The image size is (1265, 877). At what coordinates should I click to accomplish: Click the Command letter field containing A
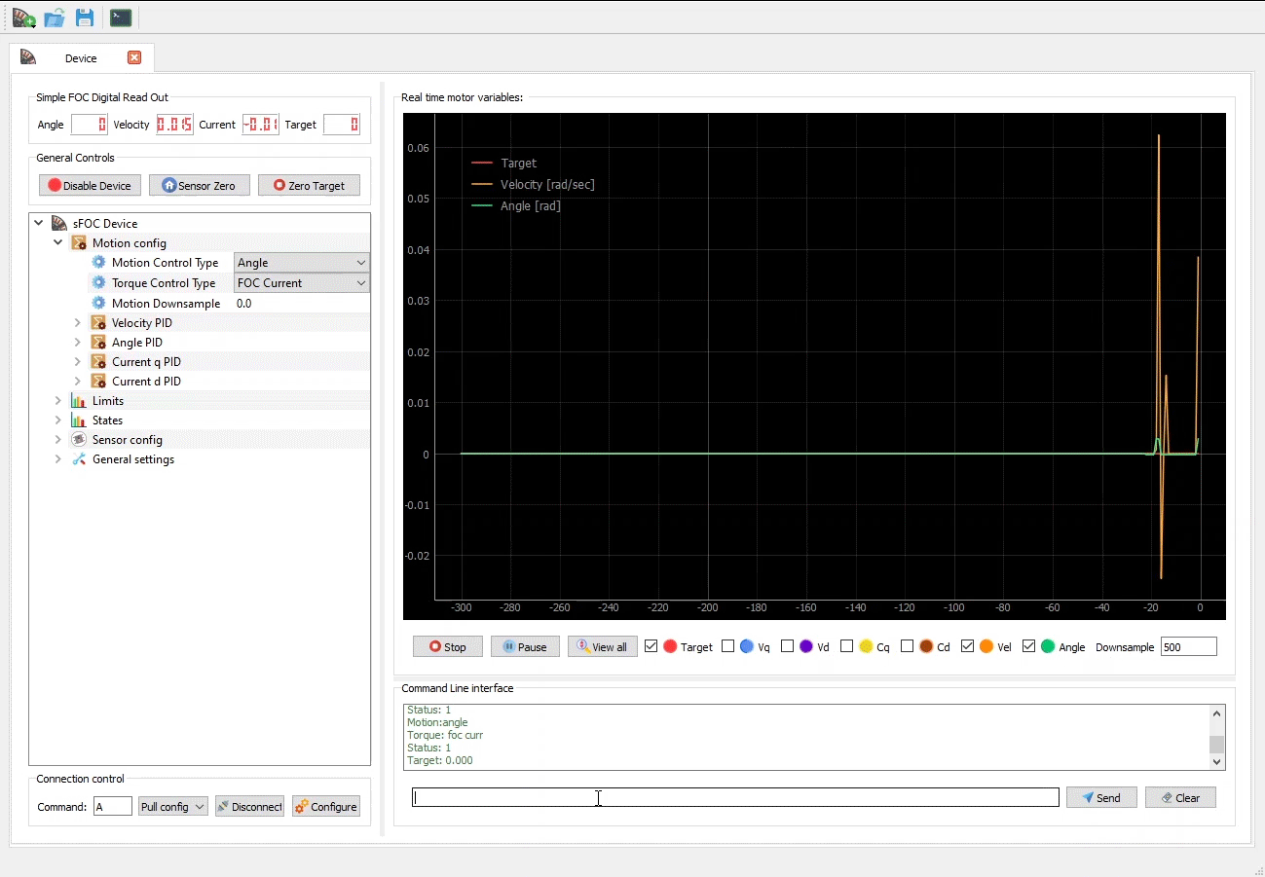[x=113, y=807]
